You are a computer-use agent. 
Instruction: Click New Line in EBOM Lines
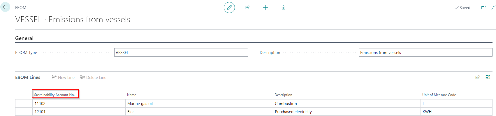click(63, 77)
